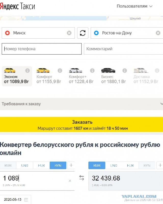The height and width of the screenshot is (204, 163).
Task: Select RUB as source currency
Action: [x=8, y=165]
